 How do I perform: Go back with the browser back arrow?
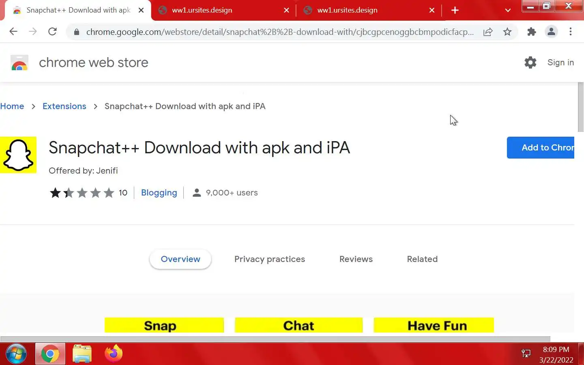(x=13, y=32)
